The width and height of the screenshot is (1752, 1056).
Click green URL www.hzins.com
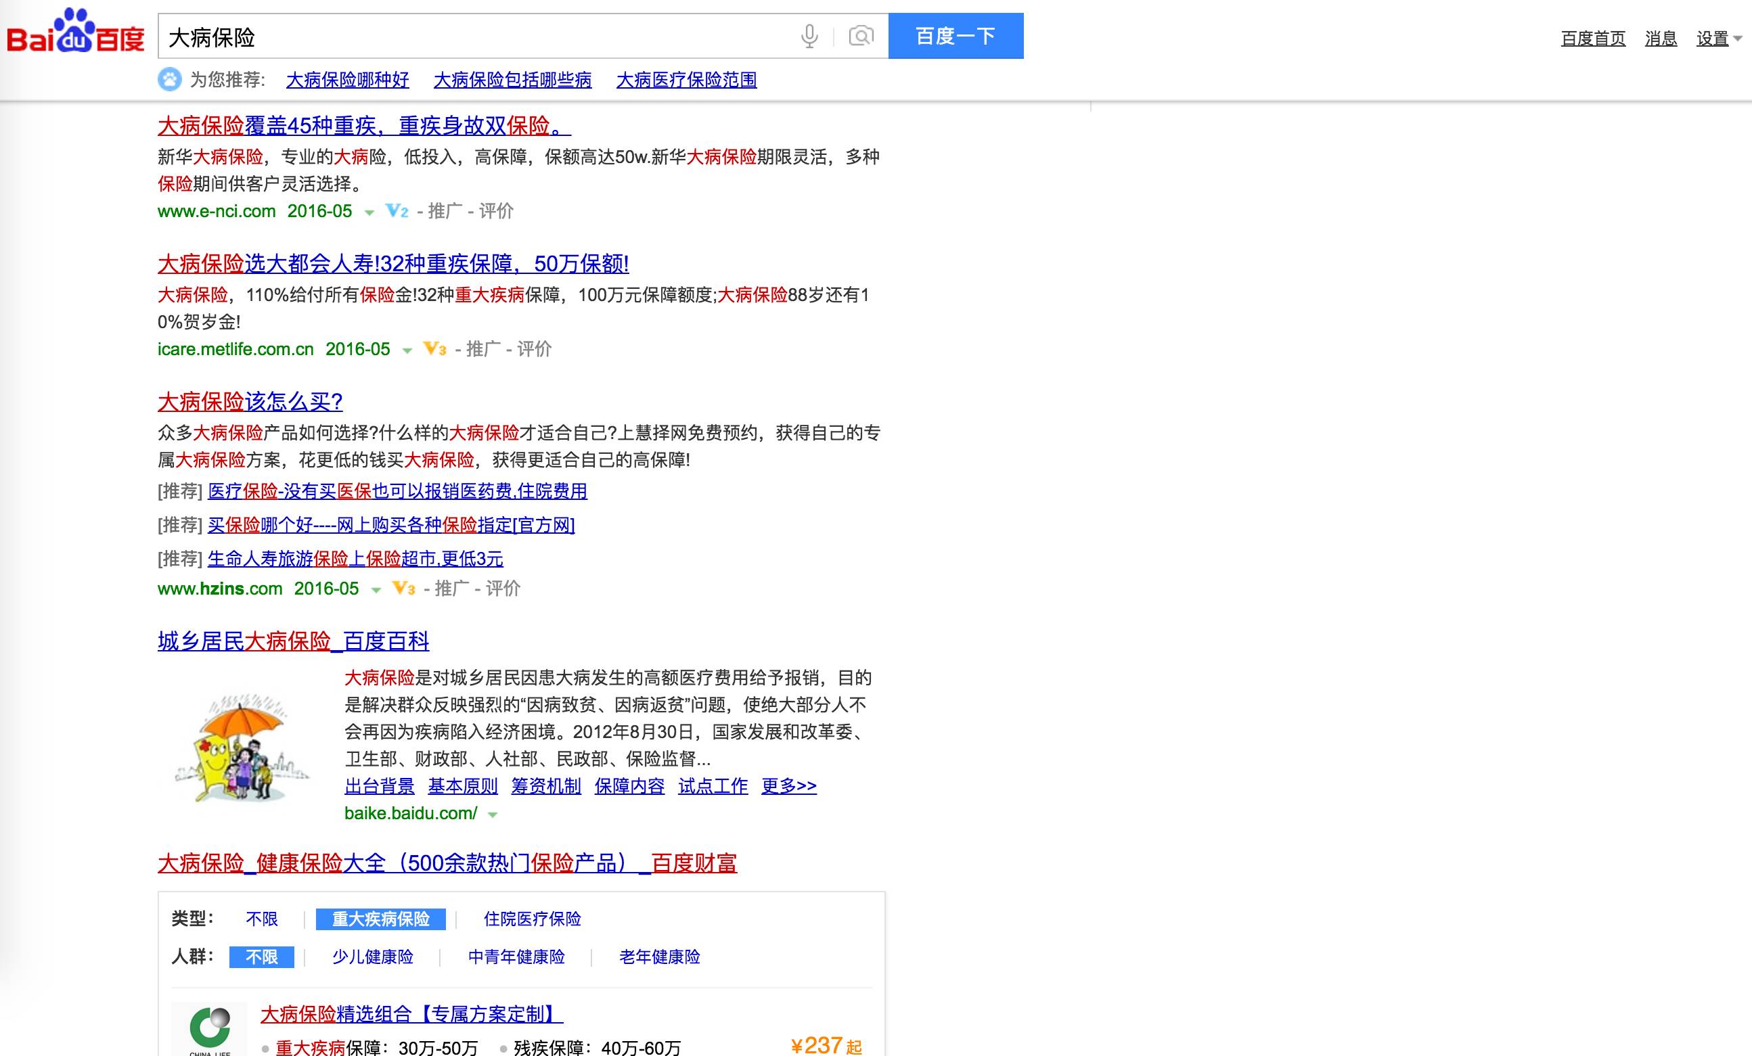221,589
